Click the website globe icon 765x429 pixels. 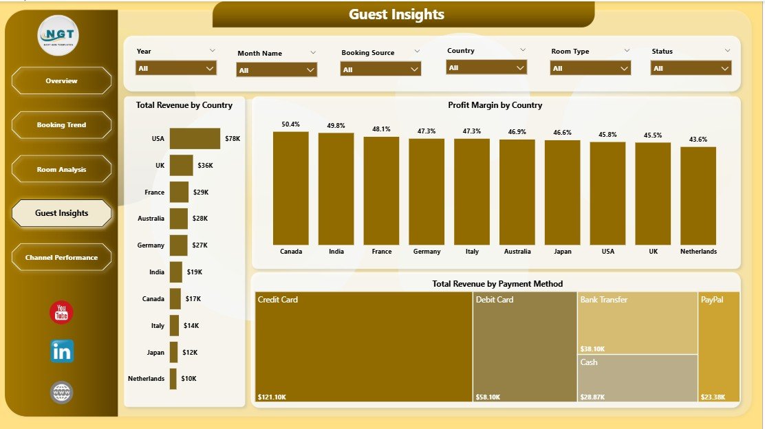(x=61, y=393)
